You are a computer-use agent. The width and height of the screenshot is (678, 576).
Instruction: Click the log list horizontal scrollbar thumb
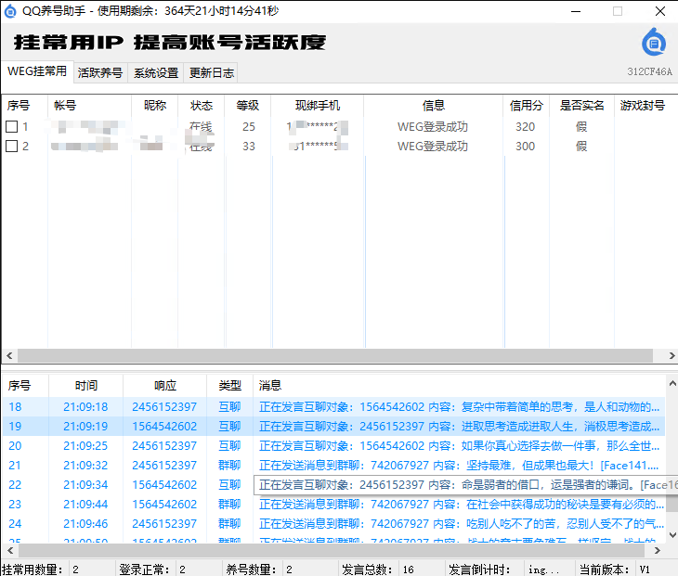click(x=332, y=551)
